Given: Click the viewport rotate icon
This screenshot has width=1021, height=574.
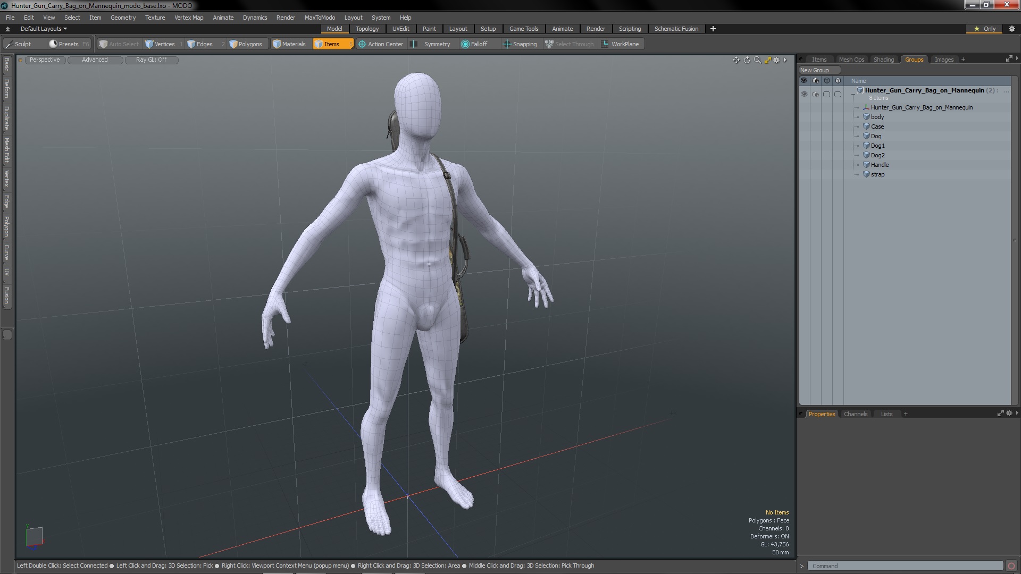Looking at the screenshot, I should 747,60.
